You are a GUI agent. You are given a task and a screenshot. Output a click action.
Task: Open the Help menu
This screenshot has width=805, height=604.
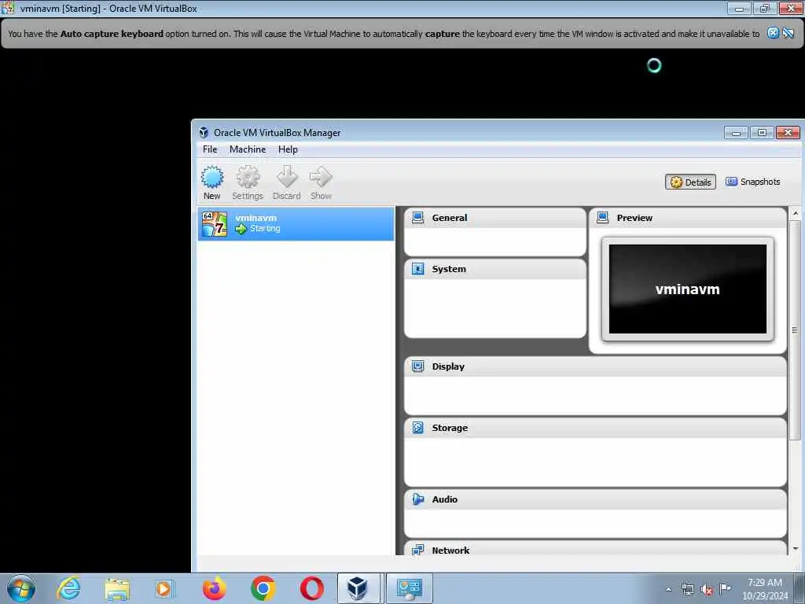pyautogui.click(x=288, y=149)
